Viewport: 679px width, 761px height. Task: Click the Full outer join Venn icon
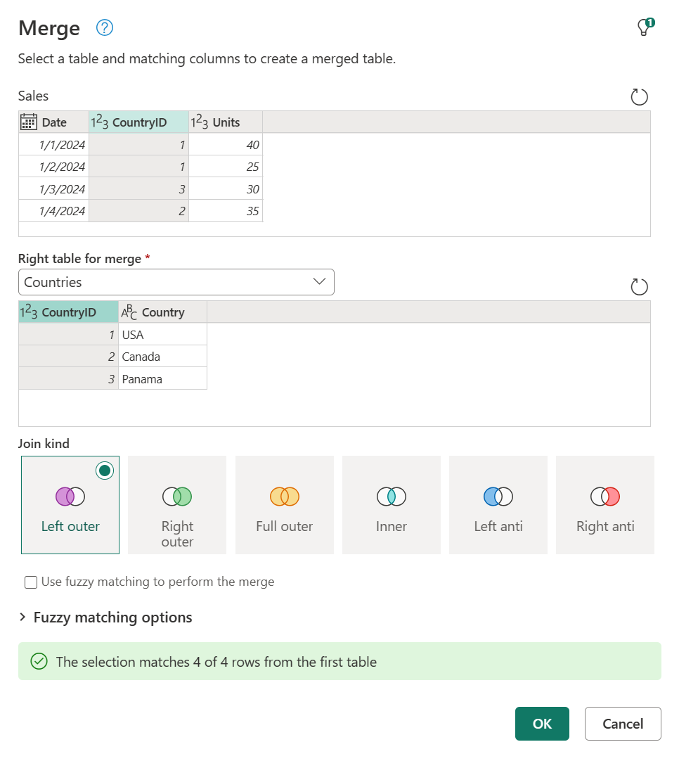coord(284,497)
